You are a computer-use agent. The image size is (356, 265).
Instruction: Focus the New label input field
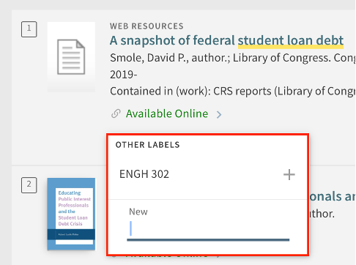coord(208,229)
